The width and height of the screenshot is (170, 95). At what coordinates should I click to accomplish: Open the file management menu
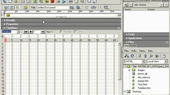[72, 8]
